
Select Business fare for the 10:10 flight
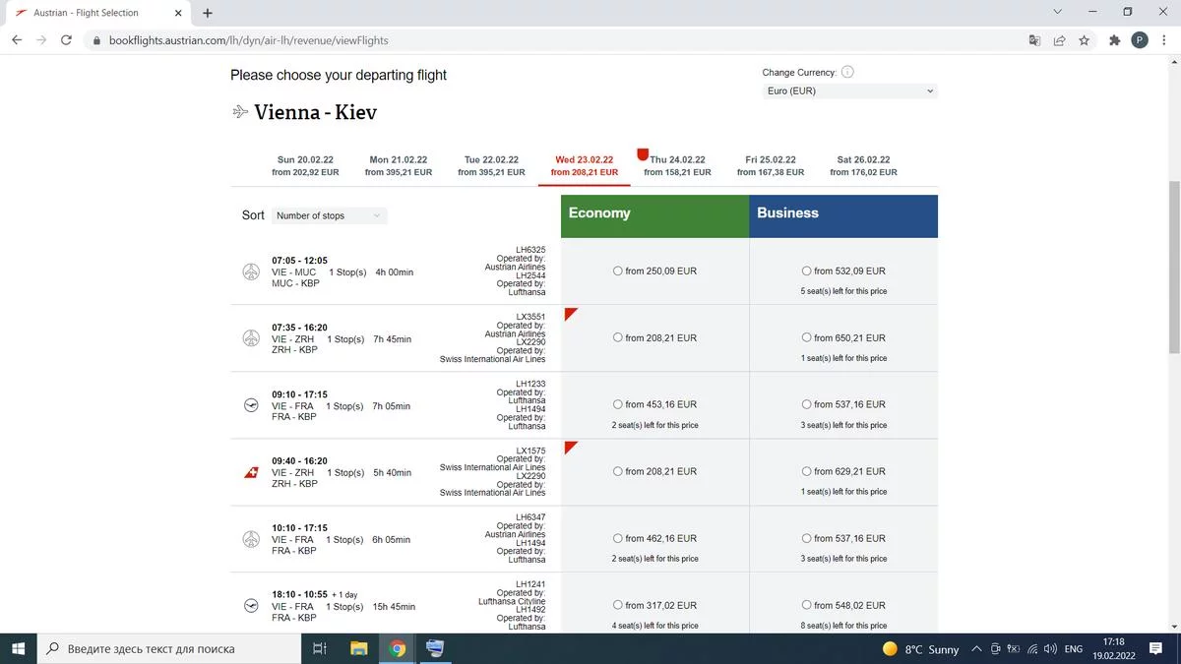point(806,538)
